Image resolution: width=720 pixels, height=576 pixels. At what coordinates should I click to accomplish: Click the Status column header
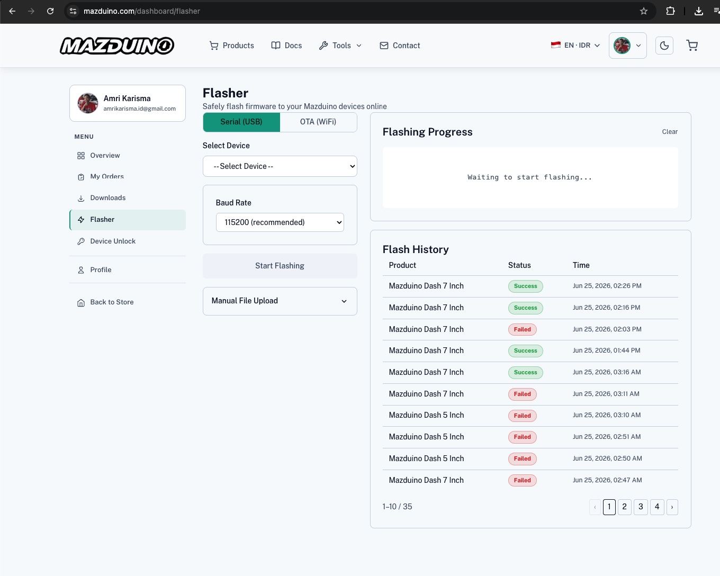[519, 265]
